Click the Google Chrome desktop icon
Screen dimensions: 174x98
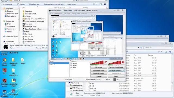(4, 62)
